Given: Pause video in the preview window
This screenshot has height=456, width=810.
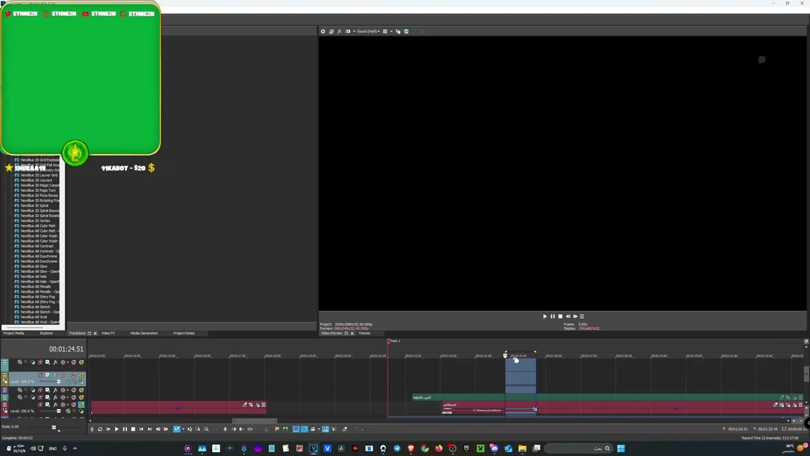Looking at the screenshot, I should 552,316.
